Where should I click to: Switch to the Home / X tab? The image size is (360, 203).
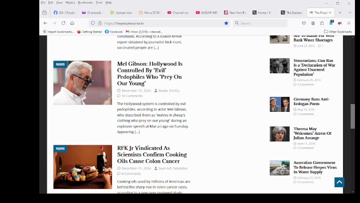[x=263, y=12]
